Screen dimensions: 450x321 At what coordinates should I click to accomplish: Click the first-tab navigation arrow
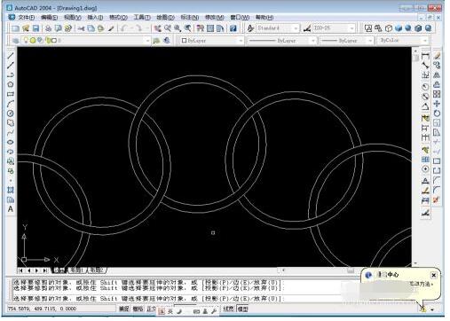[x=20, y=270]
